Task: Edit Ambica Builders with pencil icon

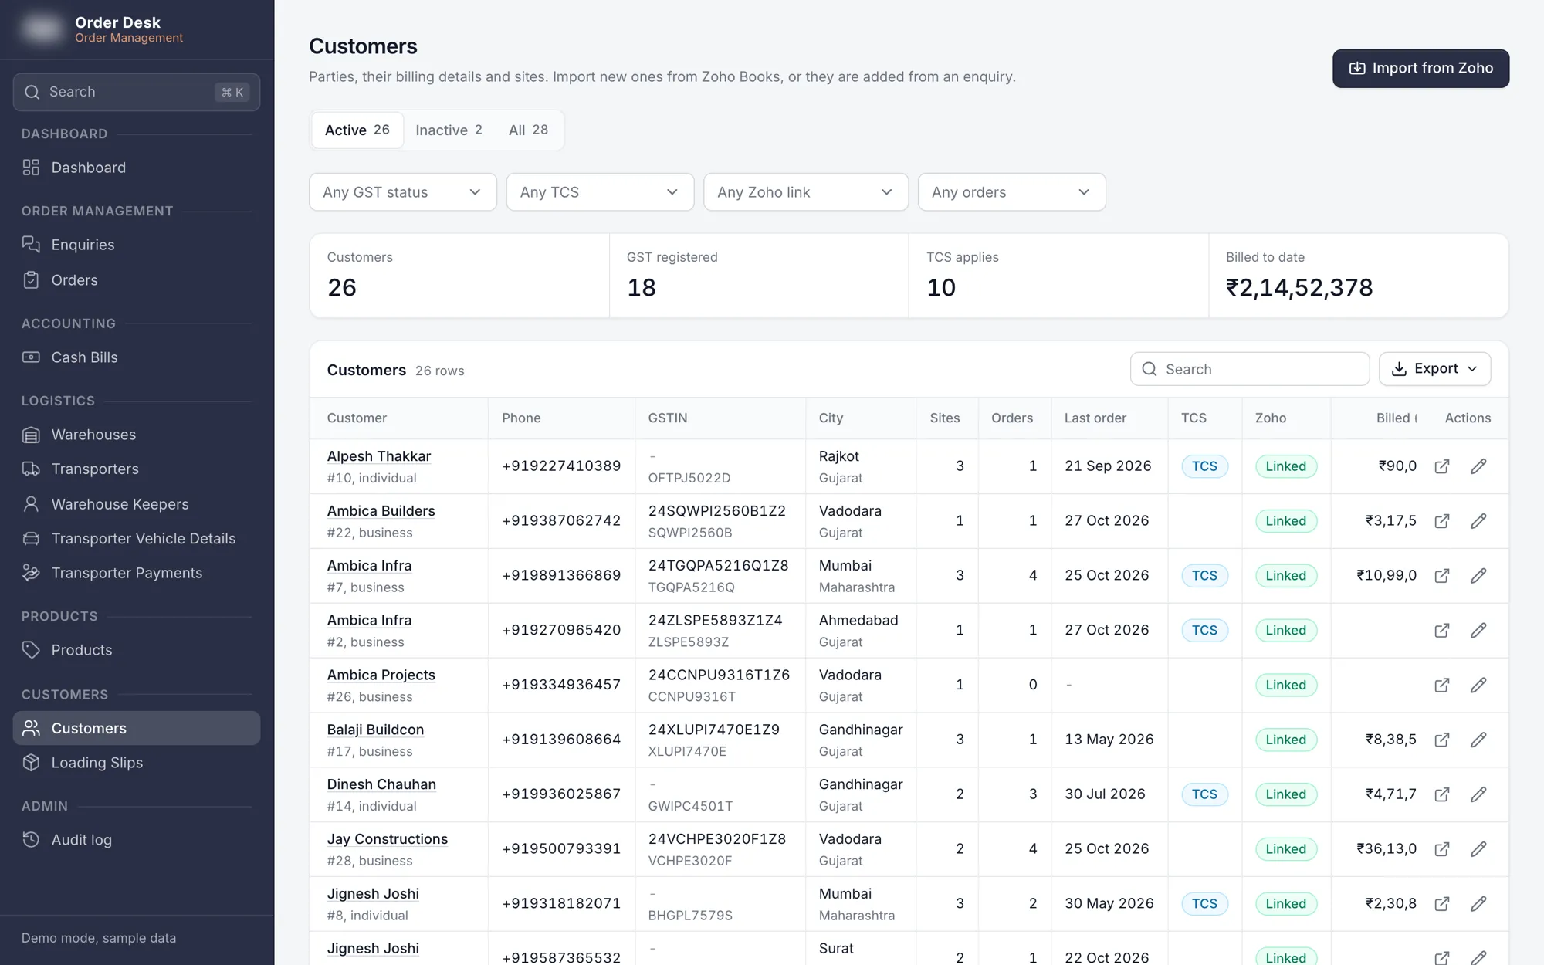Action: point(1478,521)
